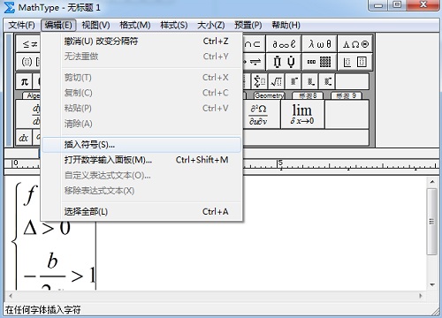The image size is (442, 318).
Task: Click the horizontal scrollbar left arrow
Action: click(11, 295)
